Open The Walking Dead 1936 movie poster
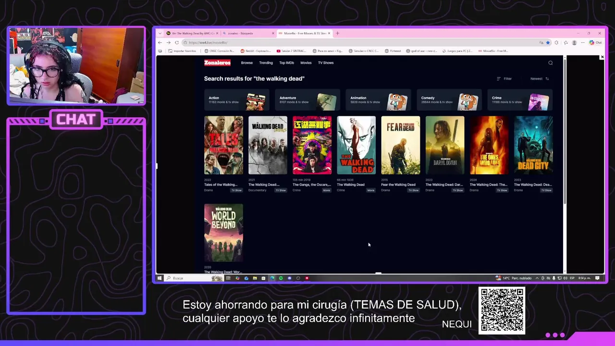615x346 pixels. coord(356,145)
